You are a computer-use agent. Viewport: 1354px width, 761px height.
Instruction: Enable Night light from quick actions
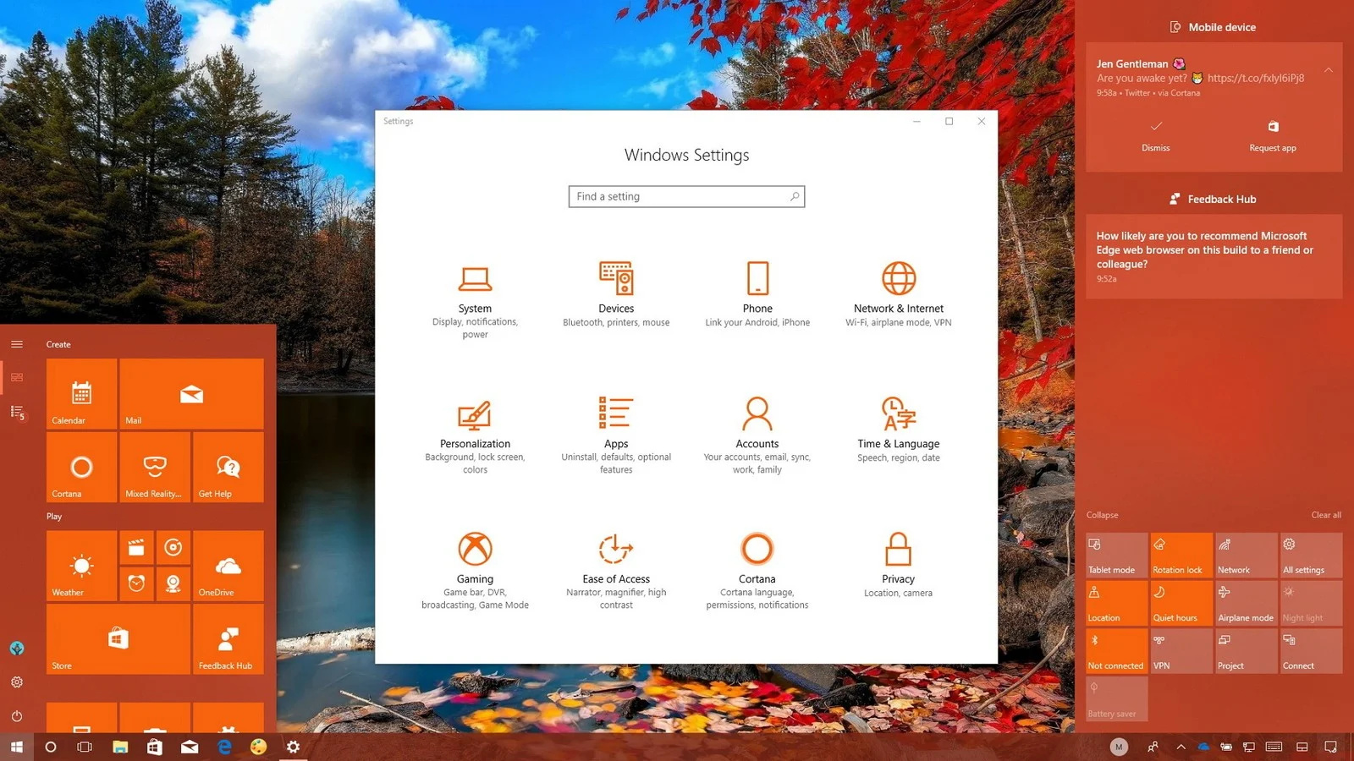[1311, 602]
